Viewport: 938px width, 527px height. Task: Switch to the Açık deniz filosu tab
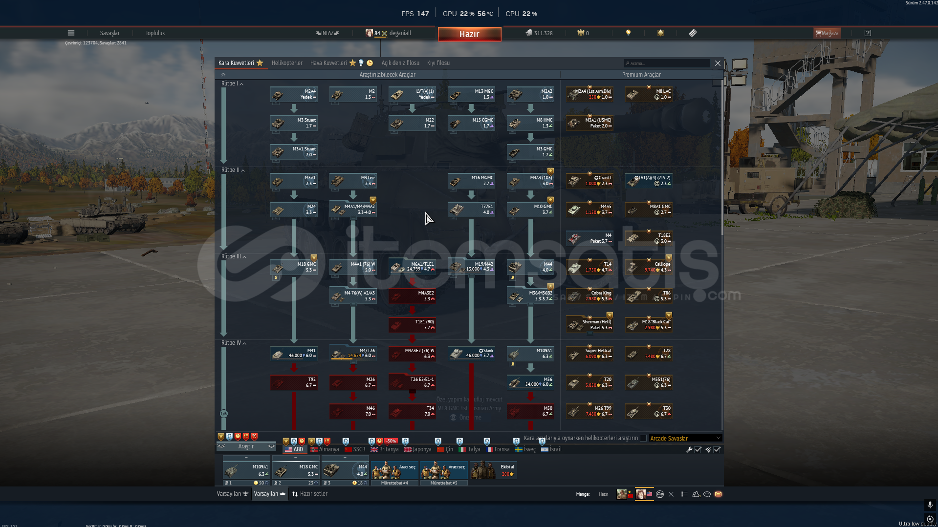pyautogui.click(x=400, y=63)
